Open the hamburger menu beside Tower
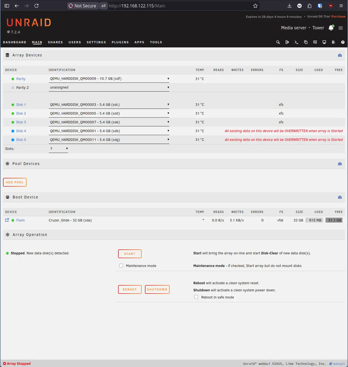Screen dimensions: 348x367 pyautogui.click(x=341, y=28)
